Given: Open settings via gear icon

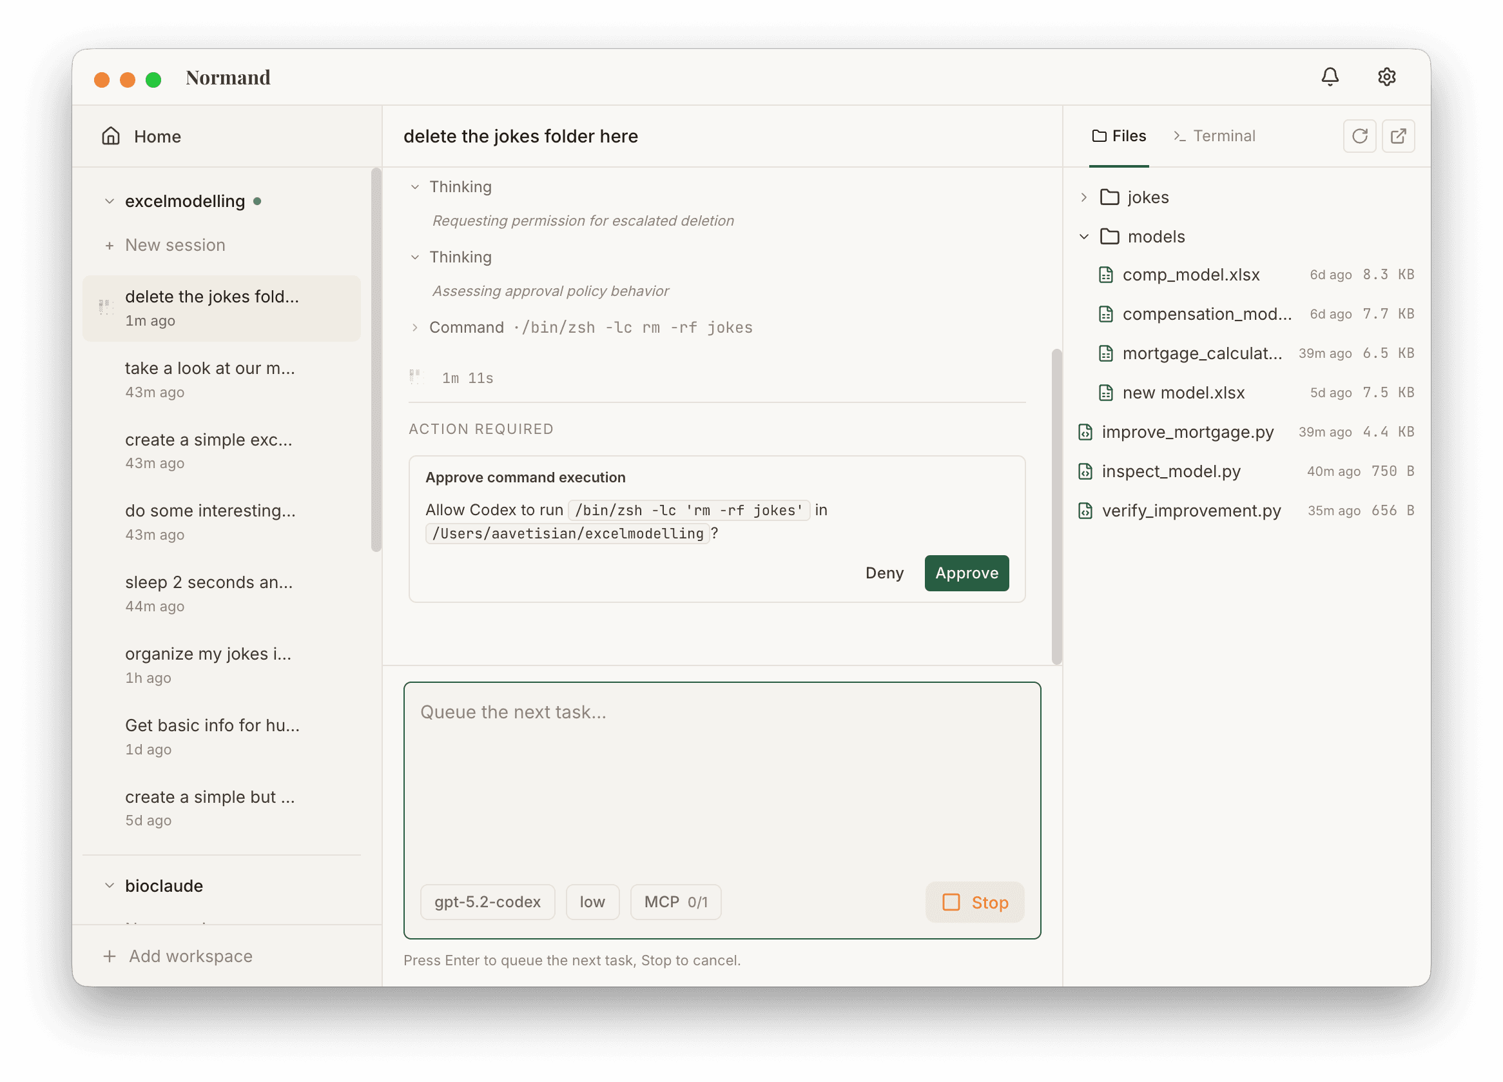Looking at the screenshot, I should [1386, 77].
